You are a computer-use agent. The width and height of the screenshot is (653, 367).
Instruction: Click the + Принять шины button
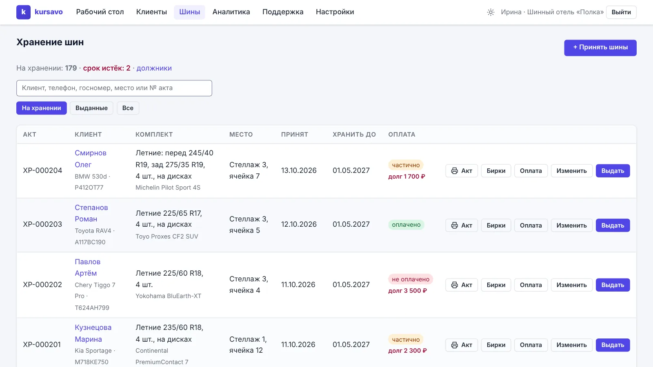tap(600, 48)
